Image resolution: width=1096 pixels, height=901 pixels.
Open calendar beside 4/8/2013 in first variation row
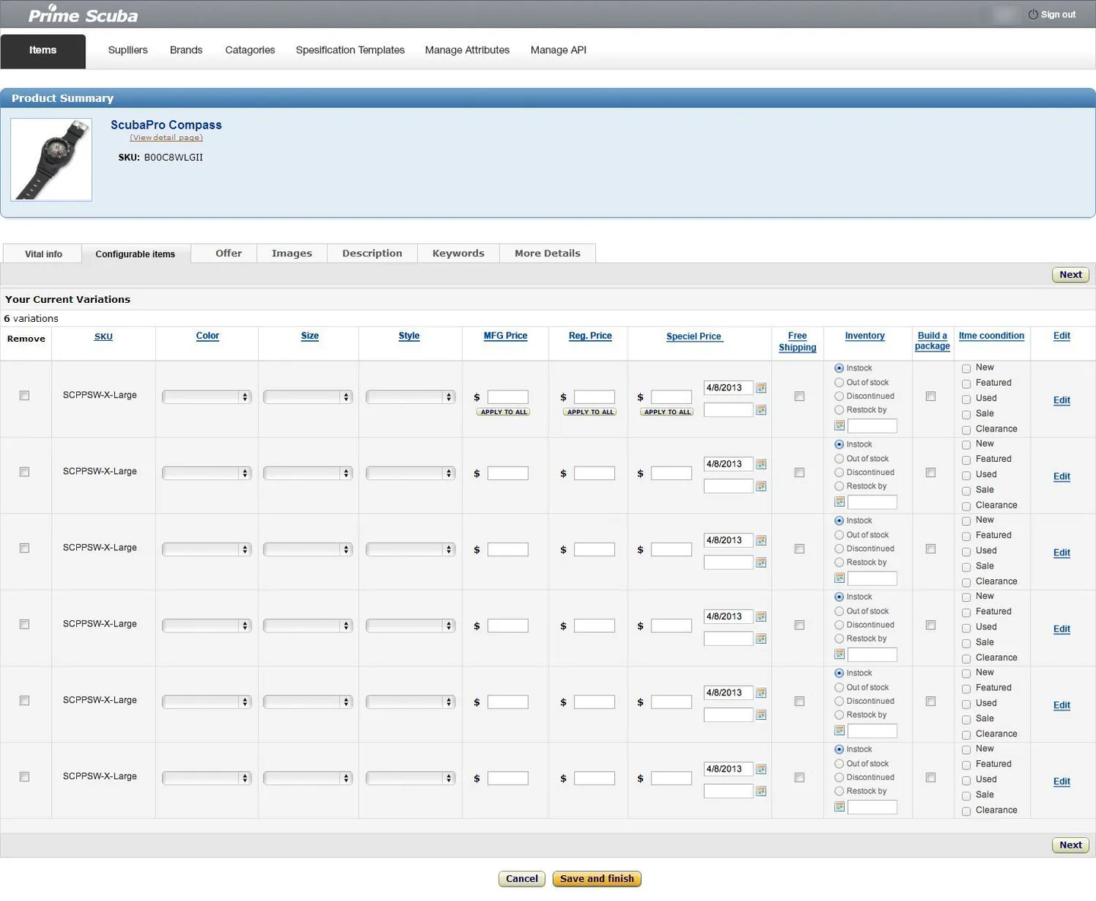point(761,388)
